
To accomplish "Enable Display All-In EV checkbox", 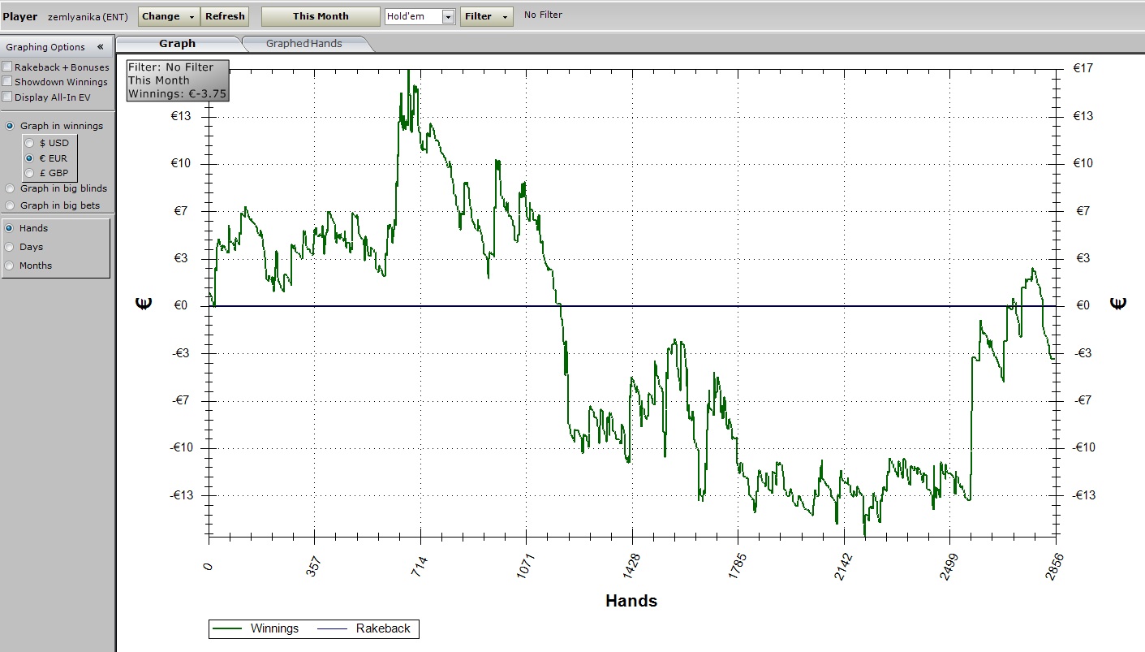I will click(7, 97).
